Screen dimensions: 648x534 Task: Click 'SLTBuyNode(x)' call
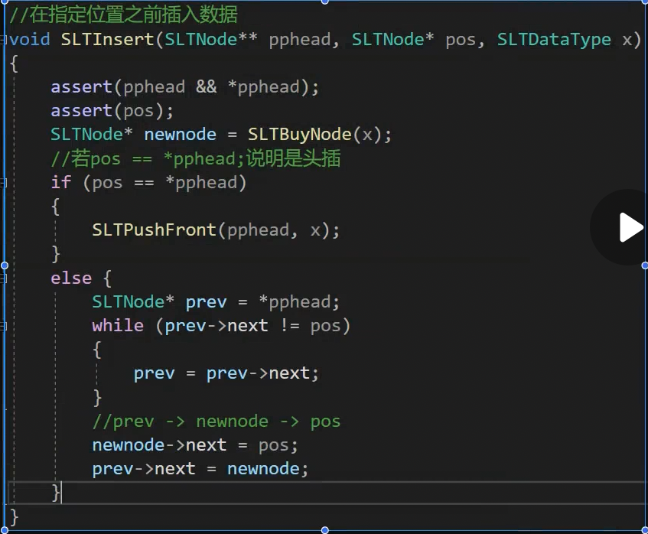click(314, 135)
